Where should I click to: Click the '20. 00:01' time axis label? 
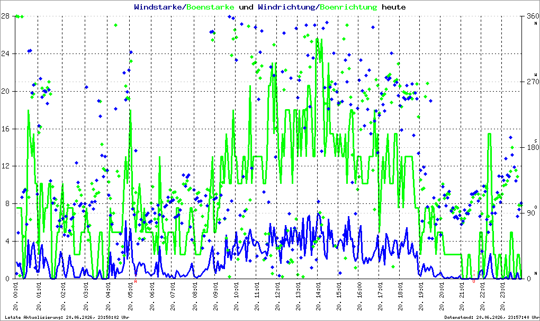(x=16, y=297)
